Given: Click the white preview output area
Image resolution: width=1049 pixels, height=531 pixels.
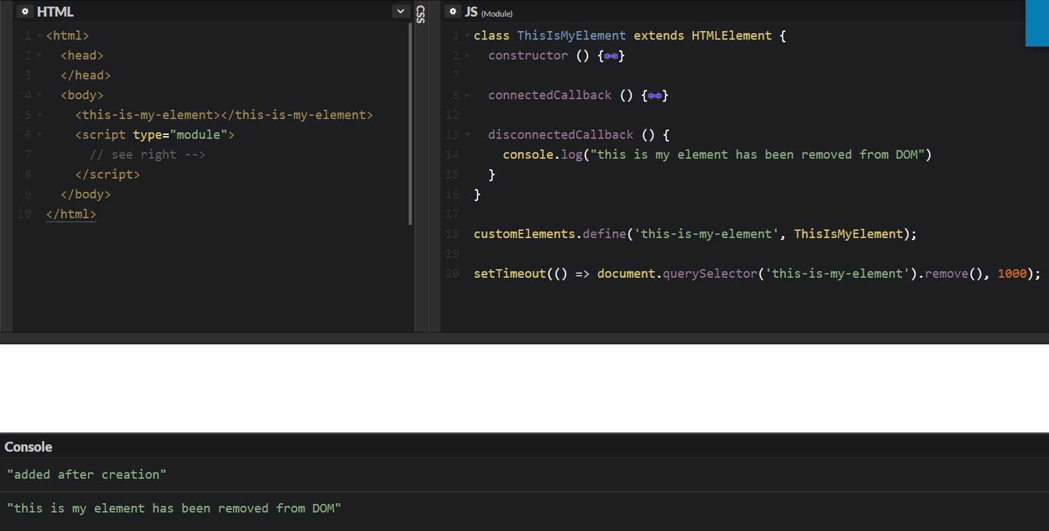Looking at the screenshot, I should click(524, 388).
